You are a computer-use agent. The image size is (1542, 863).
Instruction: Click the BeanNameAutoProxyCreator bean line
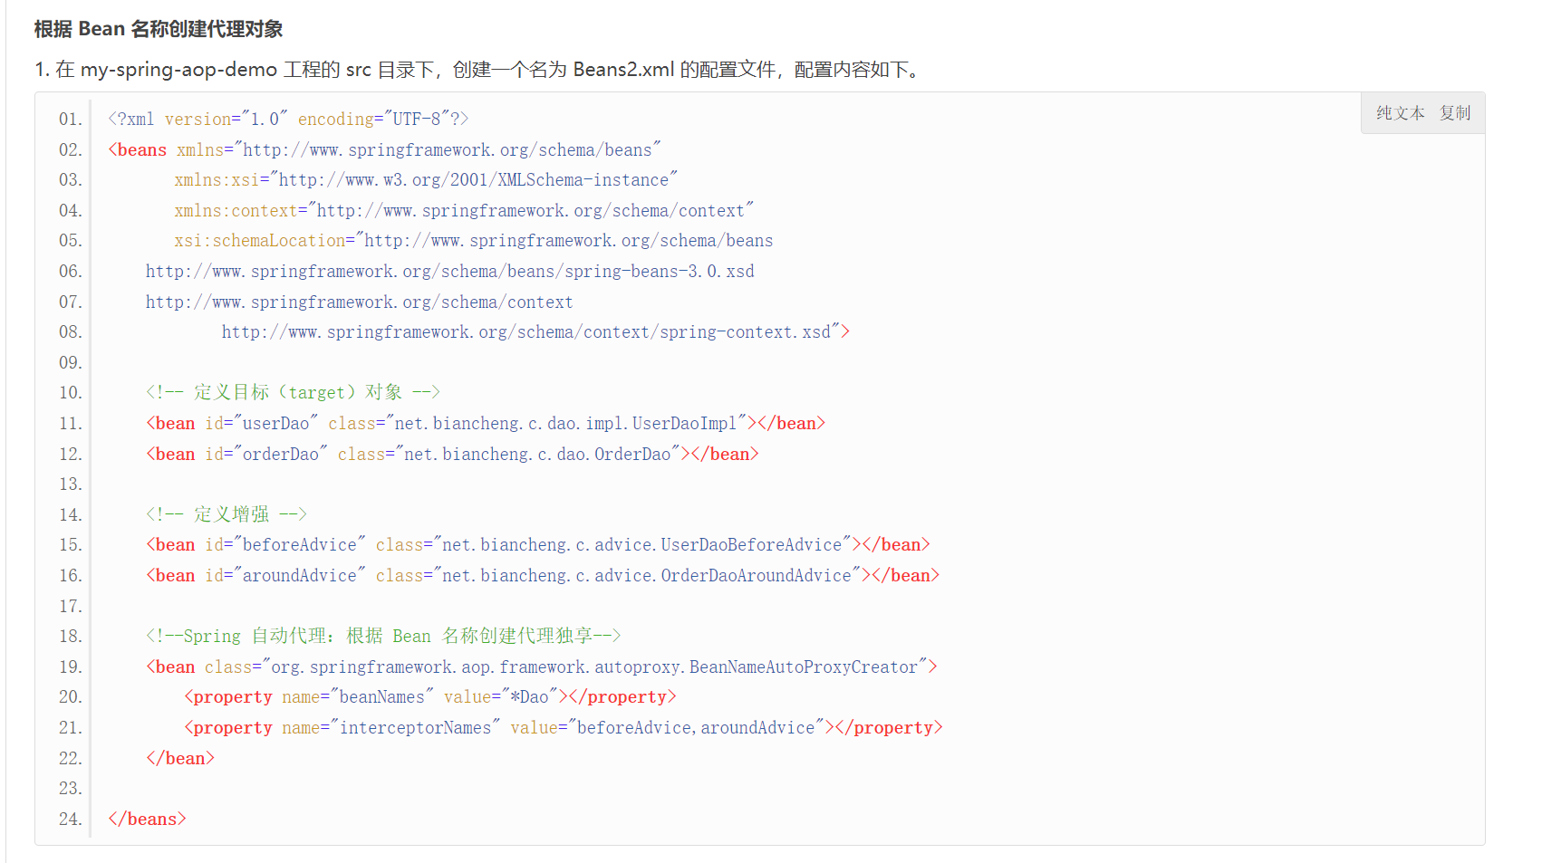point(542,667)
